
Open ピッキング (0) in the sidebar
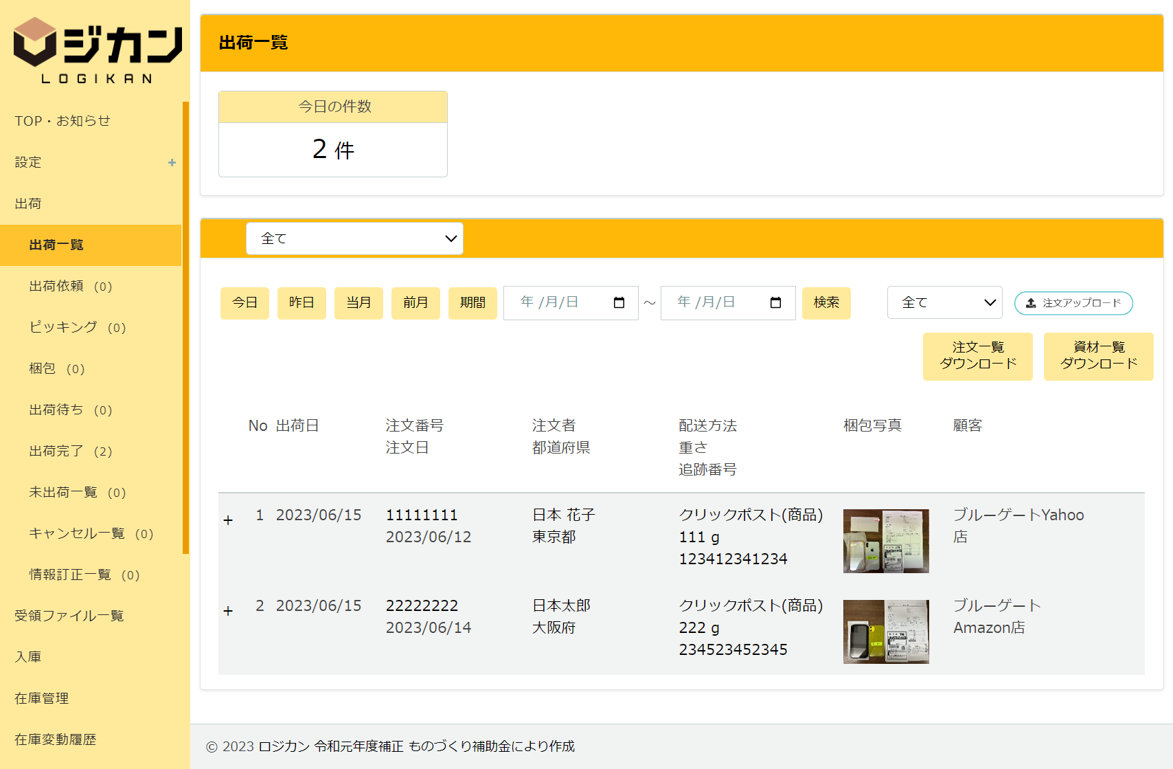[78, 328]
